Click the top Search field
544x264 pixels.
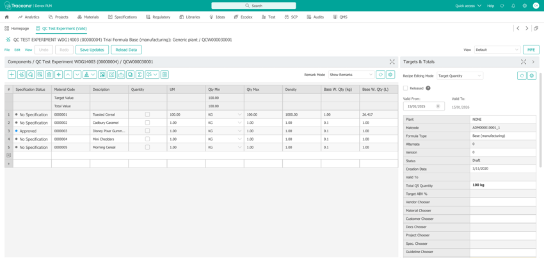click(x=253, y=6)
